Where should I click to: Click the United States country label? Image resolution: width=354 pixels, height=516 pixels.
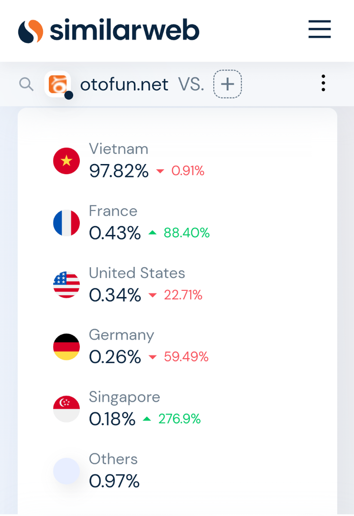coord(137,273)
